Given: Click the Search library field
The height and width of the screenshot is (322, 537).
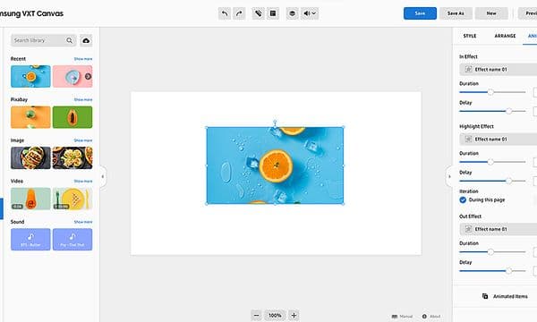Looking at the screenshot, I should tap(44, 40).
